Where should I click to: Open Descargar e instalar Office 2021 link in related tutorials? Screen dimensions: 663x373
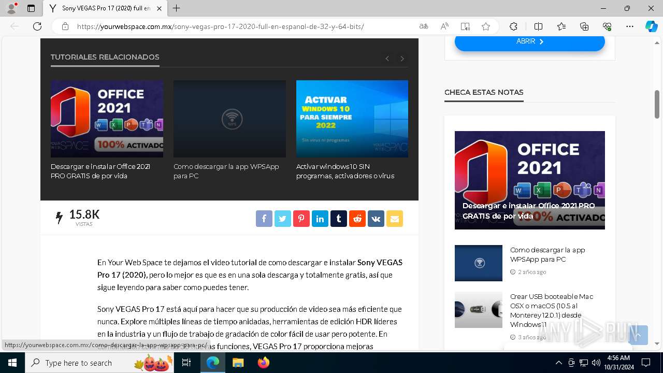[x=100, y=171]
